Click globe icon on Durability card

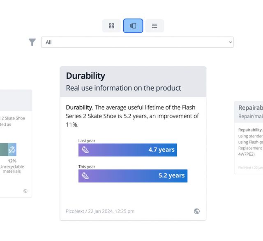click(x=197, y=211)
